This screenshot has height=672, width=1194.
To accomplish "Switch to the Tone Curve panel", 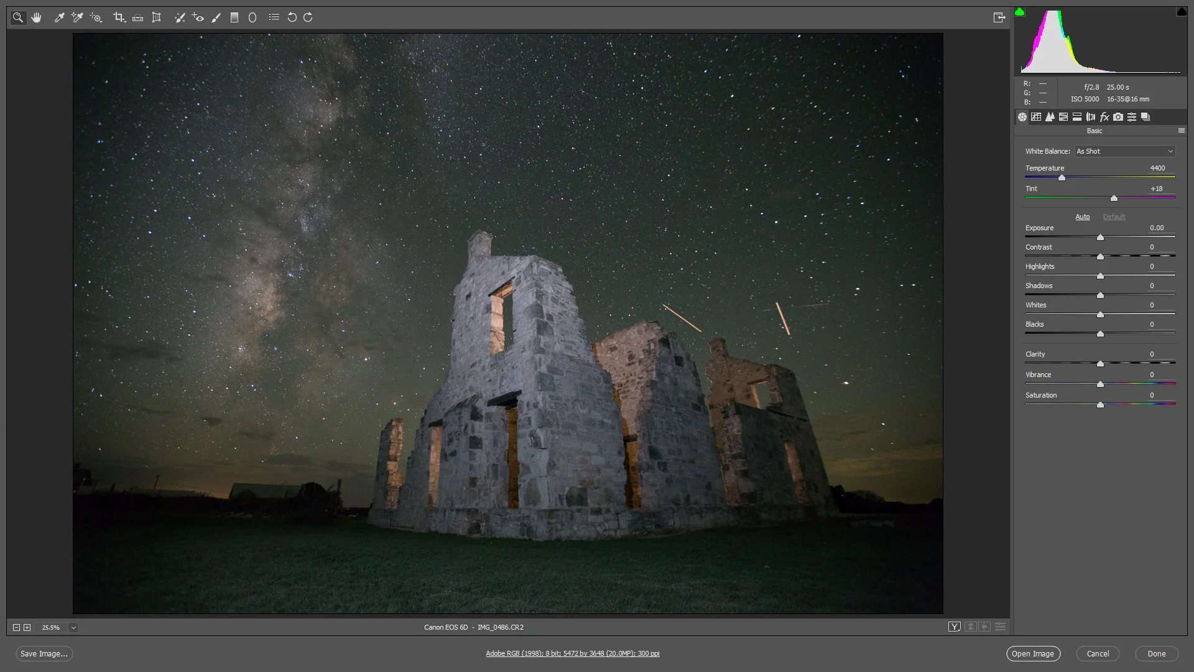I will click(1037, 116).
